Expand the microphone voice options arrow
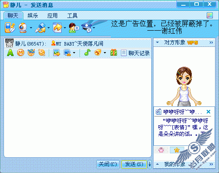 (x=48, y=28)
